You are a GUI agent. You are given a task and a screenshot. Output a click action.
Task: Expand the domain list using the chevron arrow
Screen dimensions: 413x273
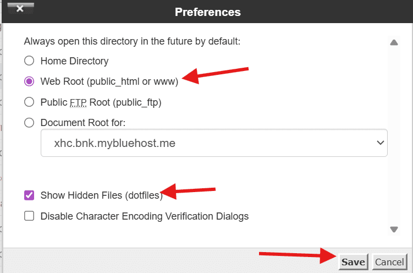point(379,143)
